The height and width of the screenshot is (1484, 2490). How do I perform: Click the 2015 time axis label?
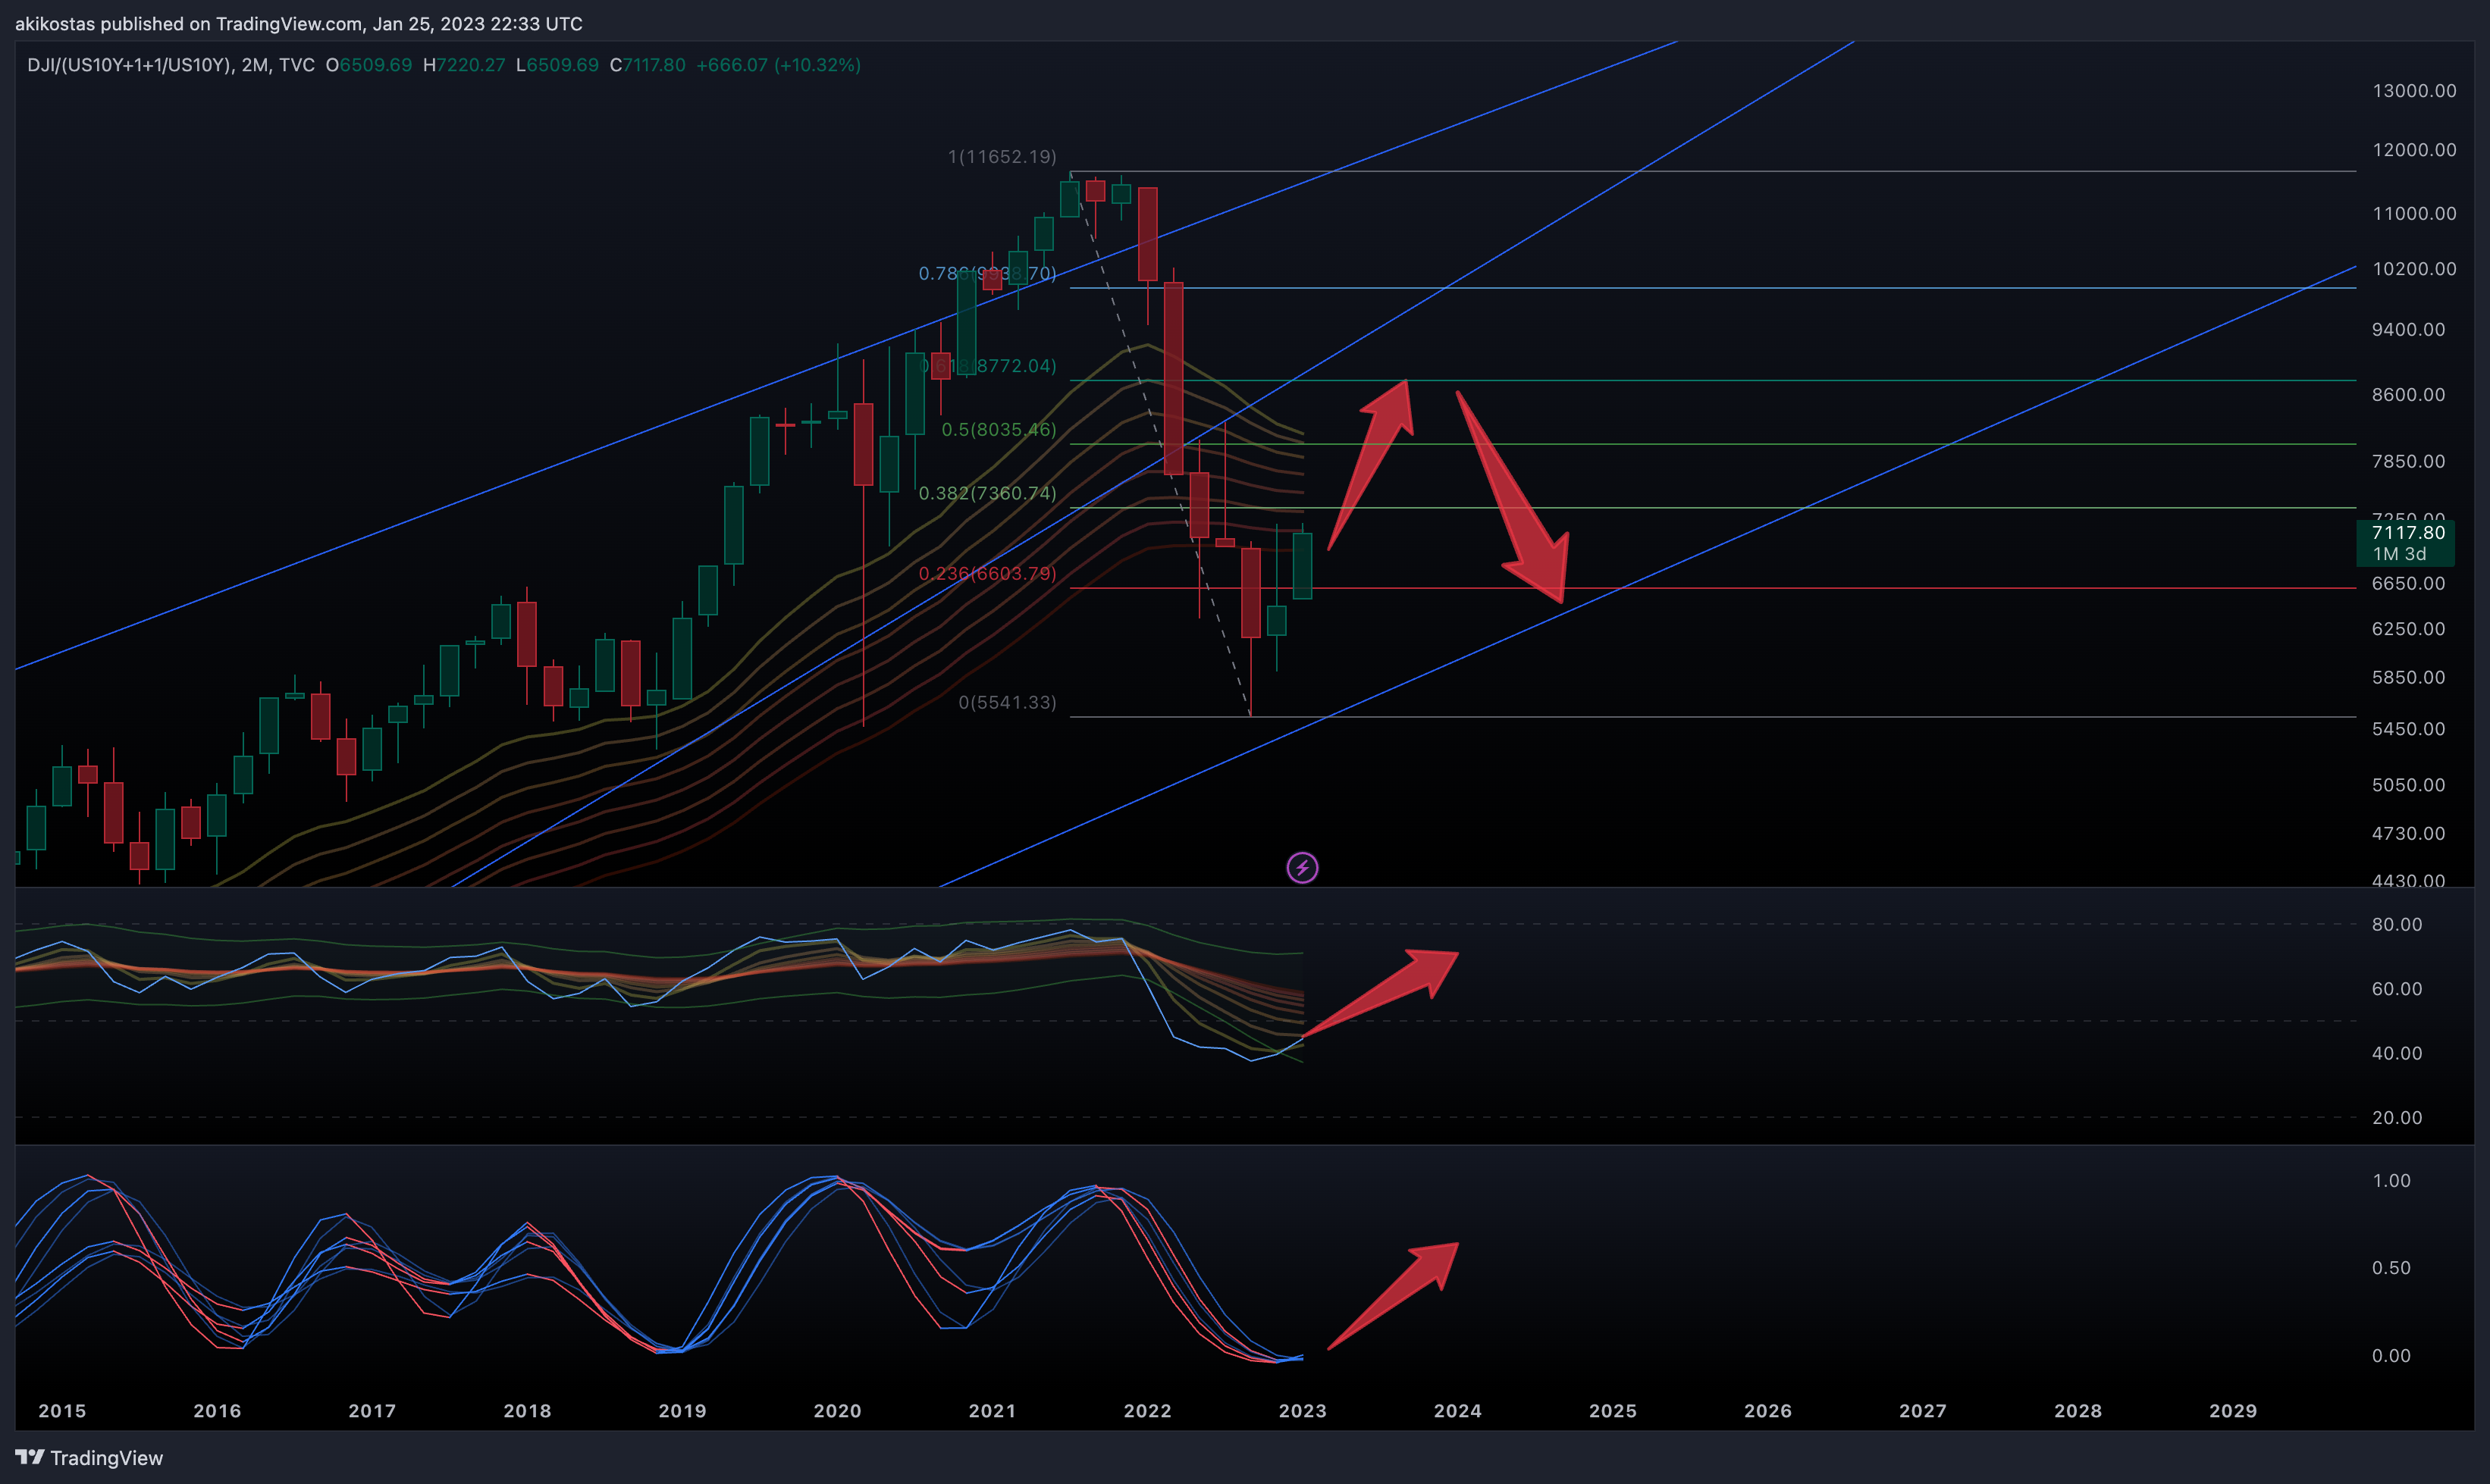tap(62, 1411)
